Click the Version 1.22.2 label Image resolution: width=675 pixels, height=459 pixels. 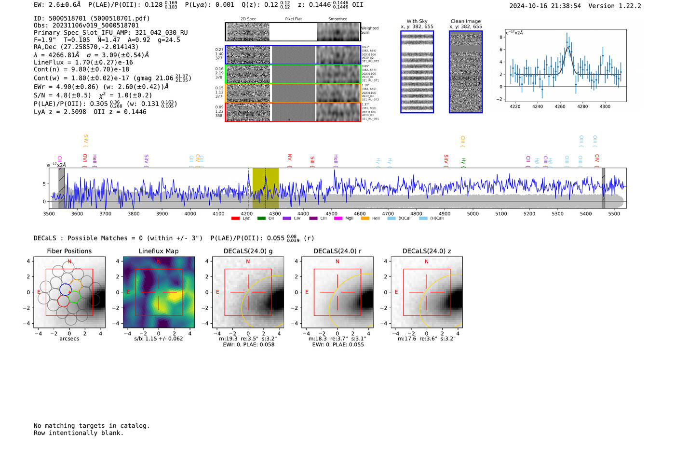pyautogui.click(x=615, y=6)
